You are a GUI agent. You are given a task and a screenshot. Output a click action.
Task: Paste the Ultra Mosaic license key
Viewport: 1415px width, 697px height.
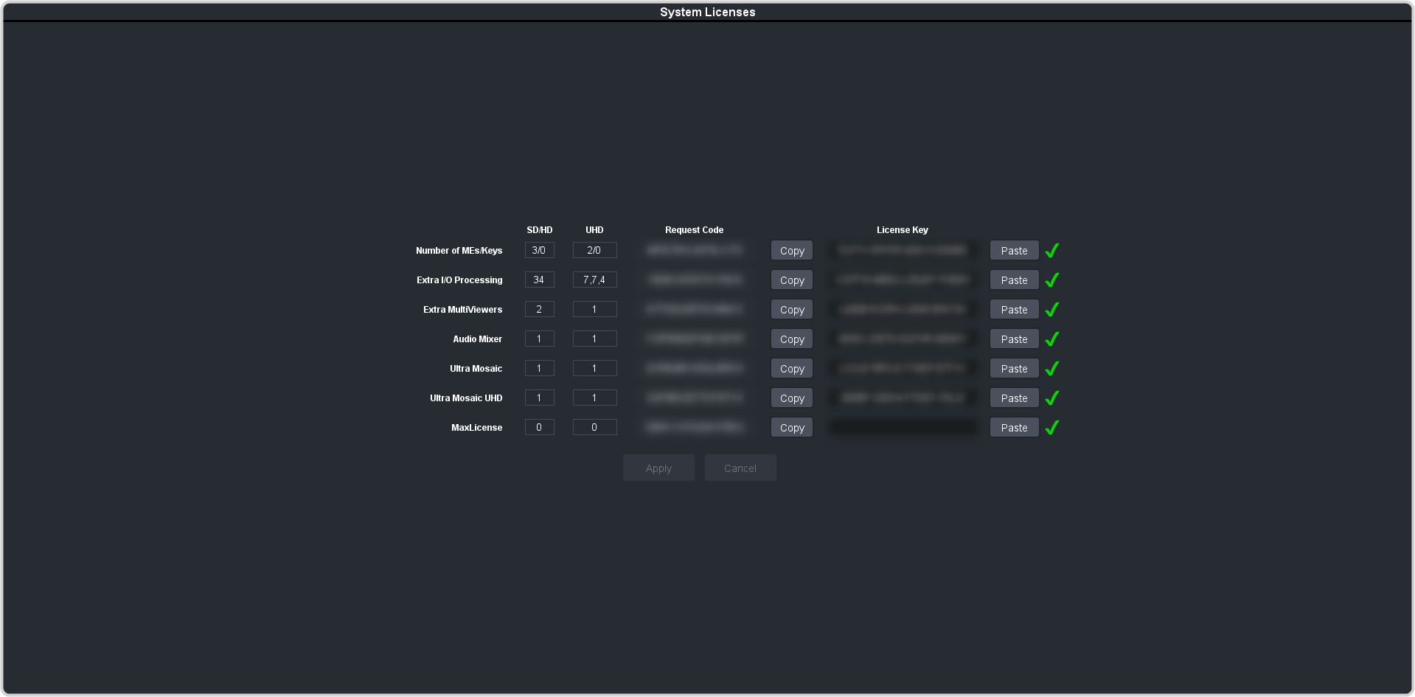click(x=1014, y=369)
